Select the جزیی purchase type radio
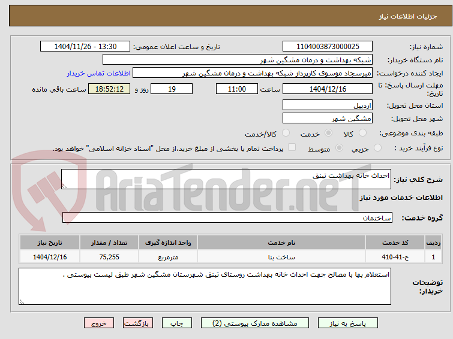Viewport: 453px width, 339px height. pyautogui.click(x=377, y=148)
